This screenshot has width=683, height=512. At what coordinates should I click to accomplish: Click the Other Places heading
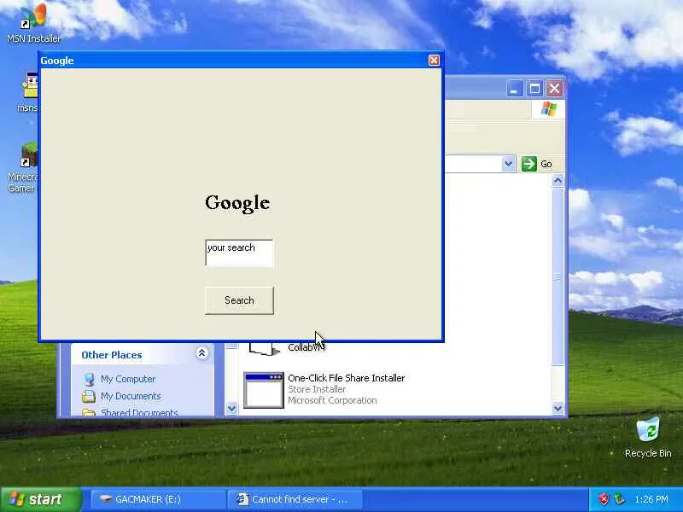pos(112,355)
